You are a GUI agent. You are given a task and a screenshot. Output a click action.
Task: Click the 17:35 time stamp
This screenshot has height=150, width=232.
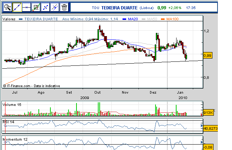click(x=191, y=8)
